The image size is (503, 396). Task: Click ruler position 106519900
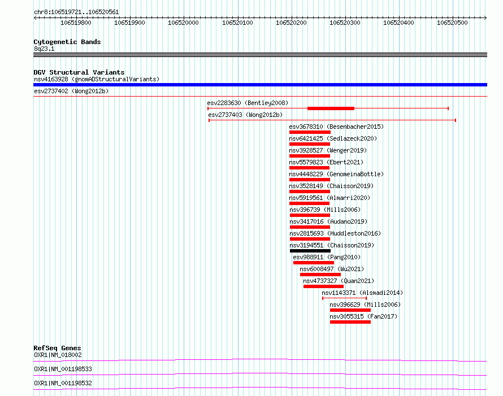point(129,23)
